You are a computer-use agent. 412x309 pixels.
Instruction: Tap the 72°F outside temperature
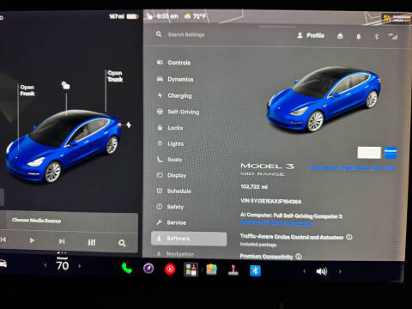click(199, 16)
